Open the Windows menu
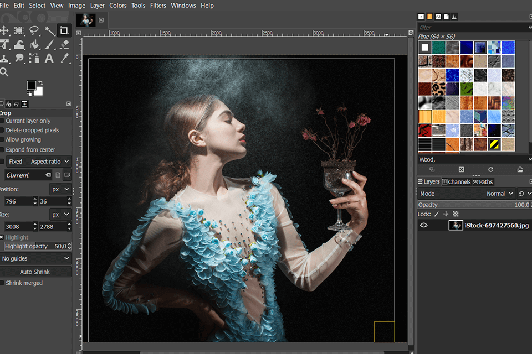The image size is (532, 354). point(183,6)
